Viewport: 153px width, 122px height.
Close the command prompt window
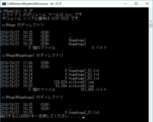147,4
